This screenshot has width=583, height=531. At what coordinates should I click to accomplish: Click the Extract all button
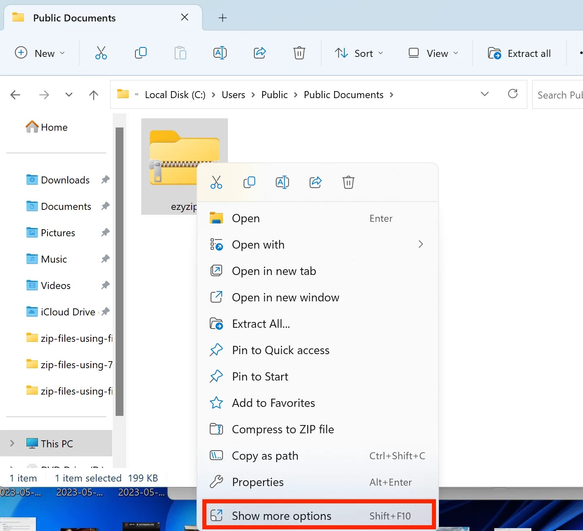coord(519,53)
